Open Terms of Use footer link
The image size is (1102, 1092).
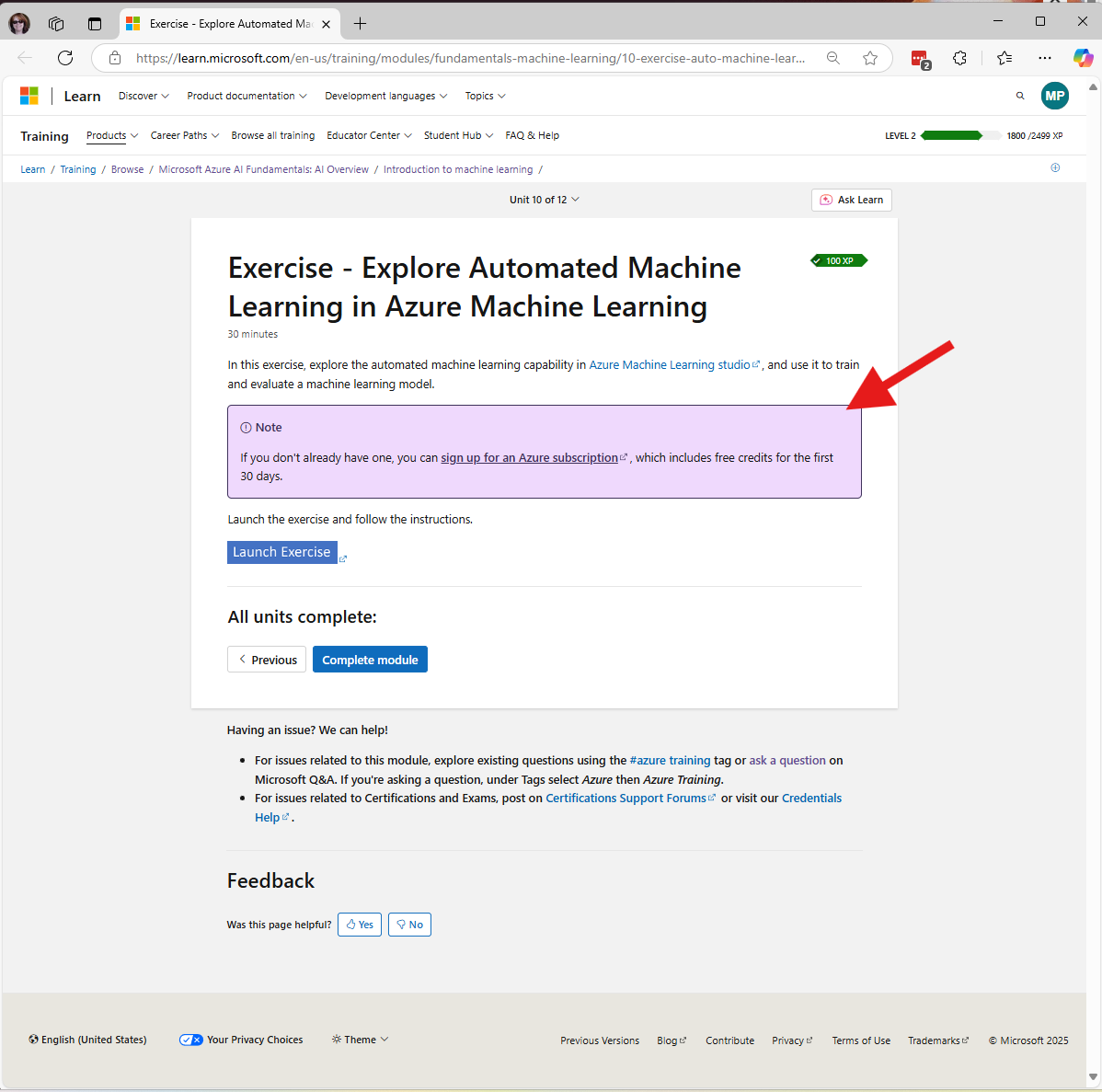(x=861, y=1040)
